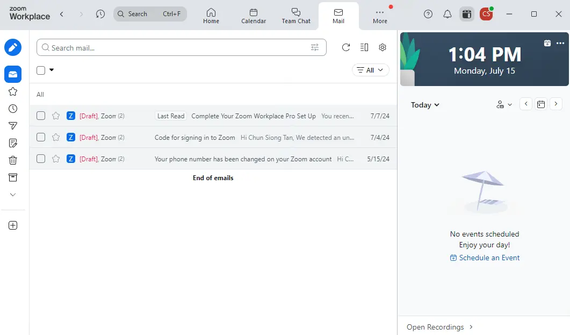Compose a new email with the pencil icon

point(13,47)
